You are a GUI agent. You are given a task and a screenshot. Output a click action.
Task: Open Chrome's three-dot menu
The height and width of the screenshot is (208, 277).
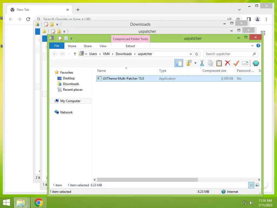tap(266, 19)
